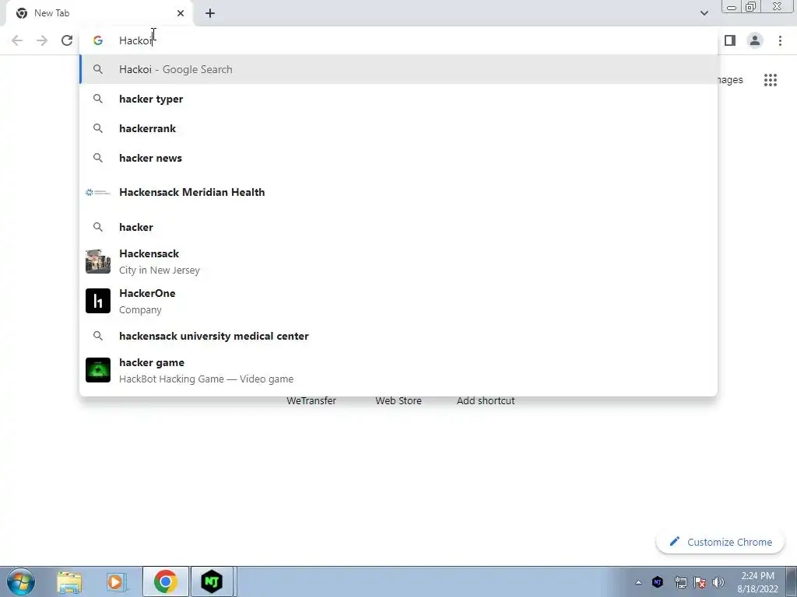
Task: Open the WeTransfer shortcut
Action: [x=311, y=400]
